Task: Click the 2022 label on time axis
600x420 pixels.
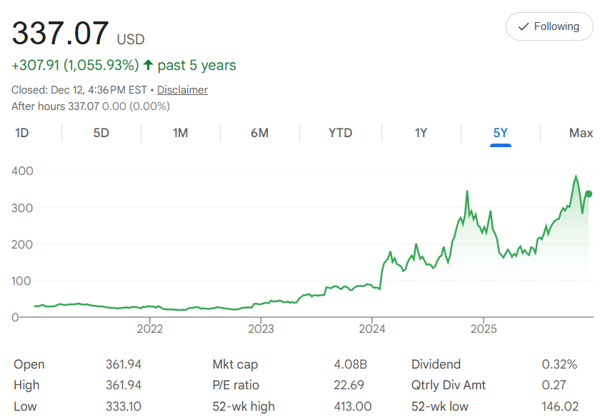Action: pos(150,329)
